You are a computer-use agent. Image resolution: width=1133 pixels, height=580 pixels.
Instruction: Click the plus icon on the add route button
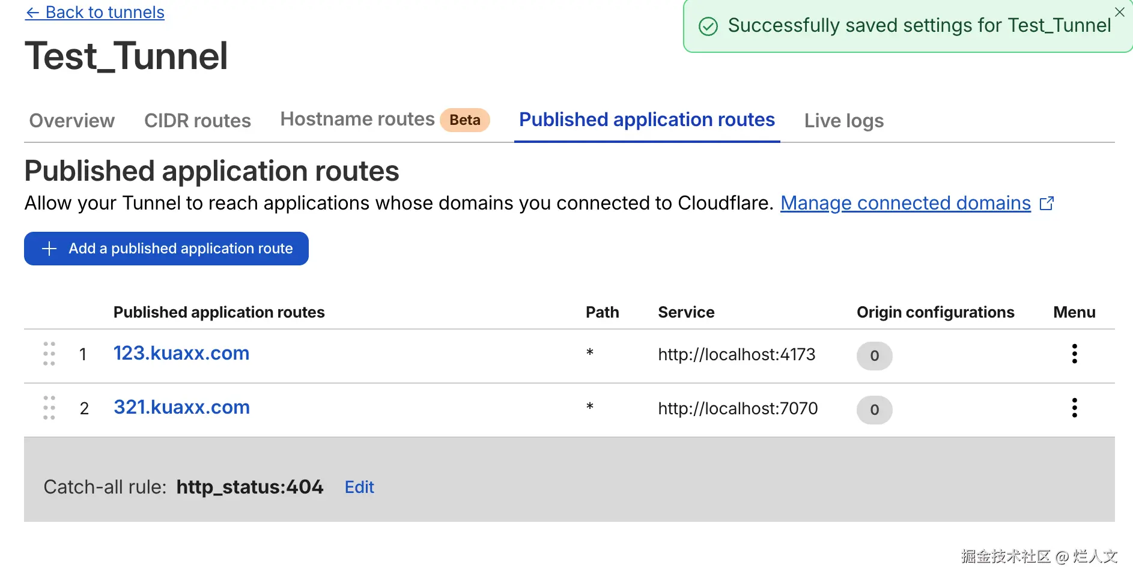[49, 249]
